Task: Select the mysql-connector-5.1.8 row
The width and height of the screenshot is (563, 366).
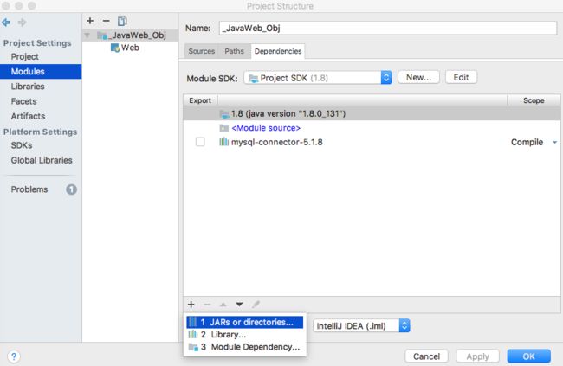Action: pyautogui.click(x=372, y=142)
